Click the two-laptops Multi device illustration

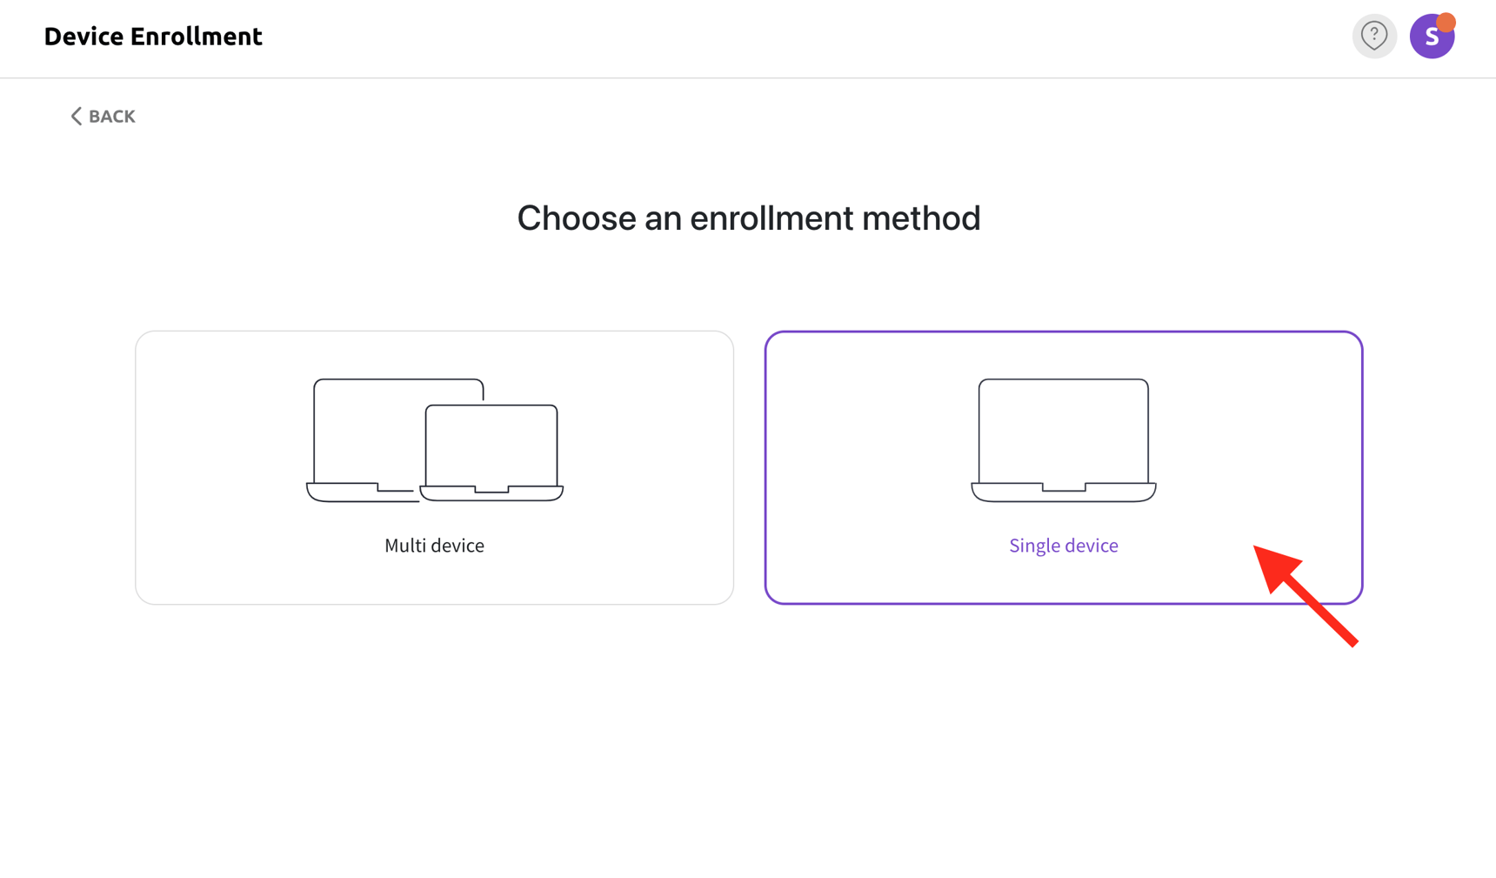[435, 439]
